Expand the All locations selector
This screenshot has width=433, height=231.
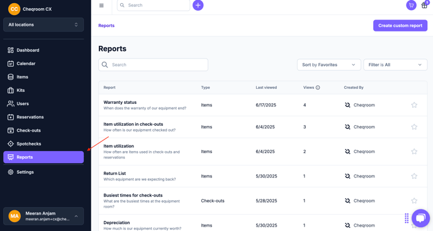click(x=43, y=25)
